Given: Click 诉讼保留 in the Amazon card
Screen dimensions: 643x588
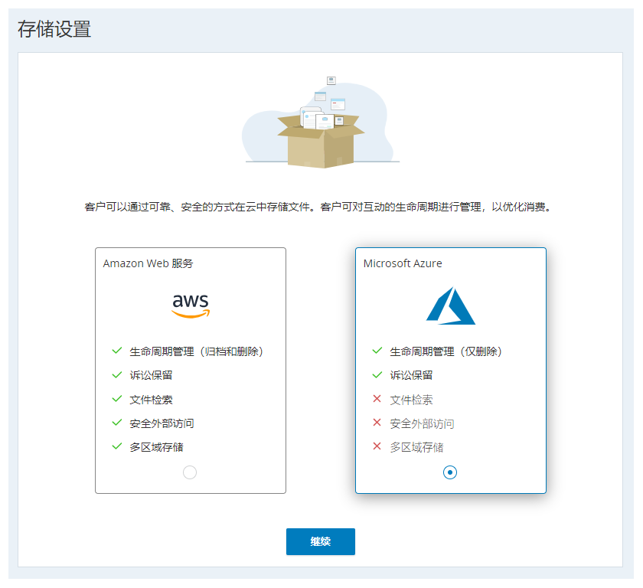Looking at the screenshot, I should point(151,375).
